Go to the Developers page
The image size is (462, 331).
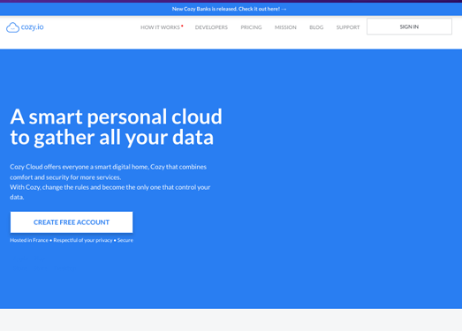211,27
